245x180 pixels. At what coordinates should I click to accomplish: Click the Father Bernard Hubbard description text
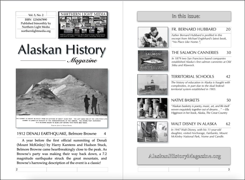199,38
